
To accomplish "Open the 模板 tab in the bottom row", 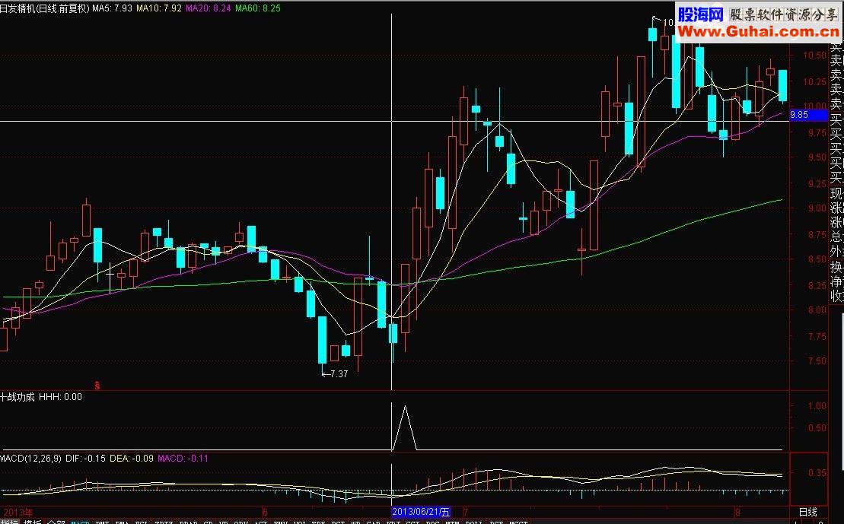I will (32, 522).
